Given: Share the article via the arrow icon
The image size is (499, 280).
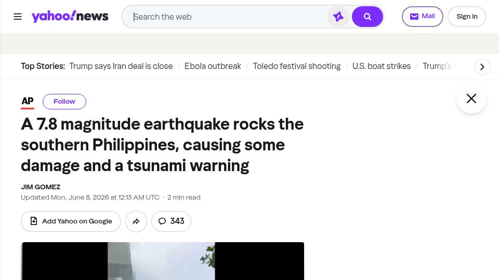Looking at the screenshot, I should pos(136,221).
